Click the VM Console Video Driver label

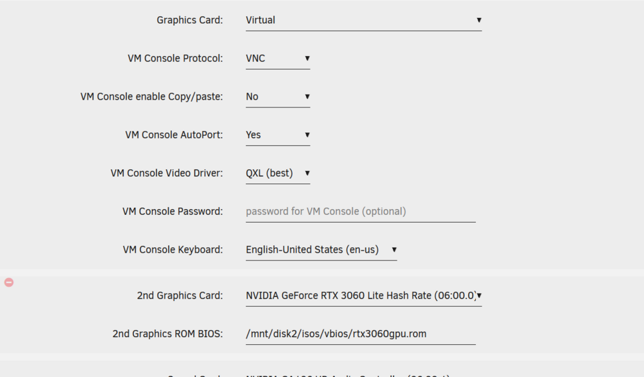tap(167, 173)
